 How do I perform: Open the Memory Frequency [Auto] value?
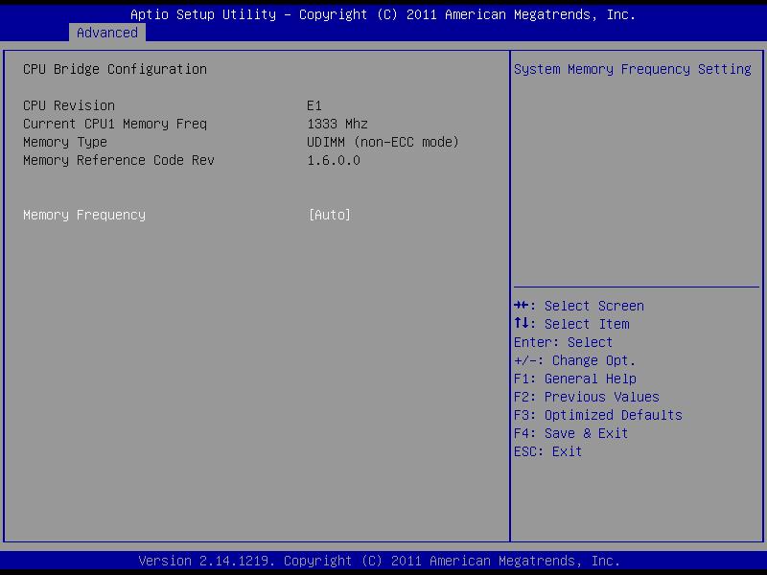(330, 215)
